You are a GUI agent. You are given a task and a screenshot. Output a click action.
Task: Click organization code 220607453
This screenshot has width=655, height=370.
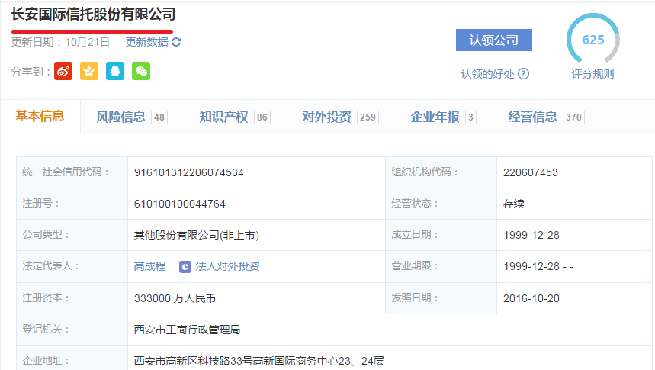(x=531, y=172)
